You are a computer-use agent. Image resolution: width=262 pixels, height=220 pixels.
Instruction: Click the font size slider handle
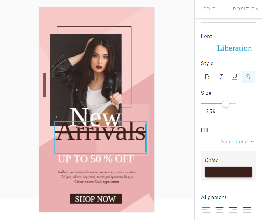(226, 104)
